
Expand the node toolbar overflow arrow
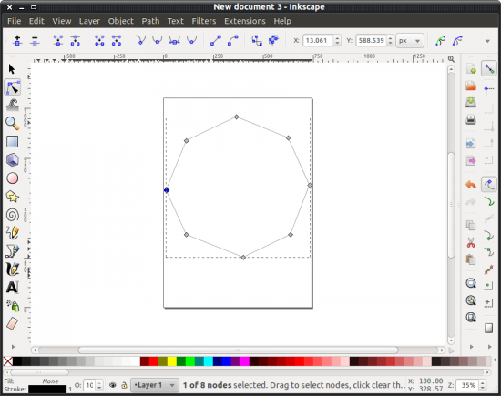click(x=487, y=41)
